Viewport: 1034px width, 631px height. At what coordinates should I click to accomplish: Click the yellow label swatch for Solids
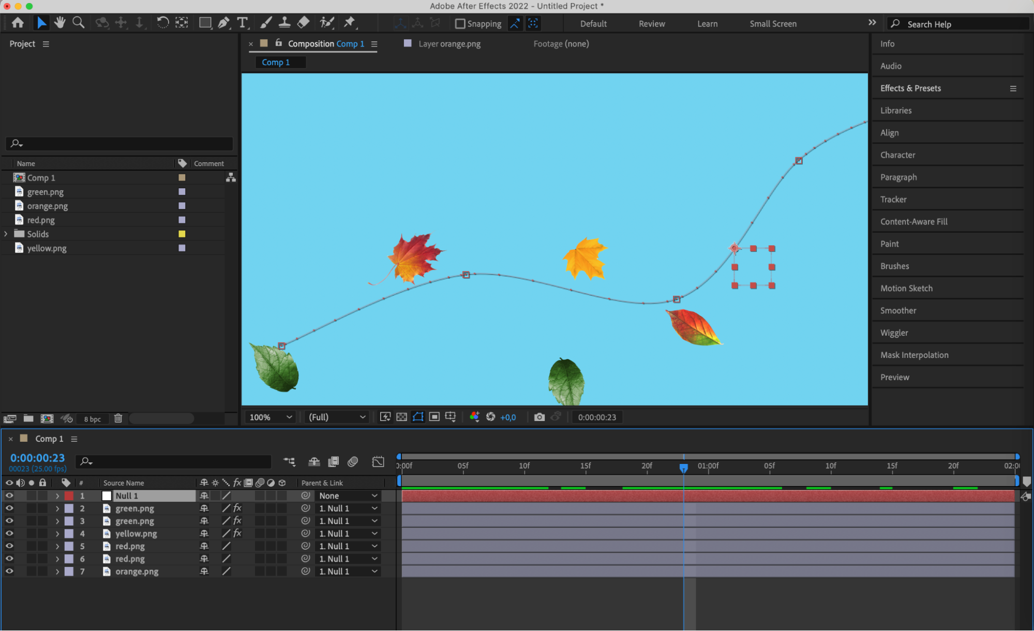(182, 234)
